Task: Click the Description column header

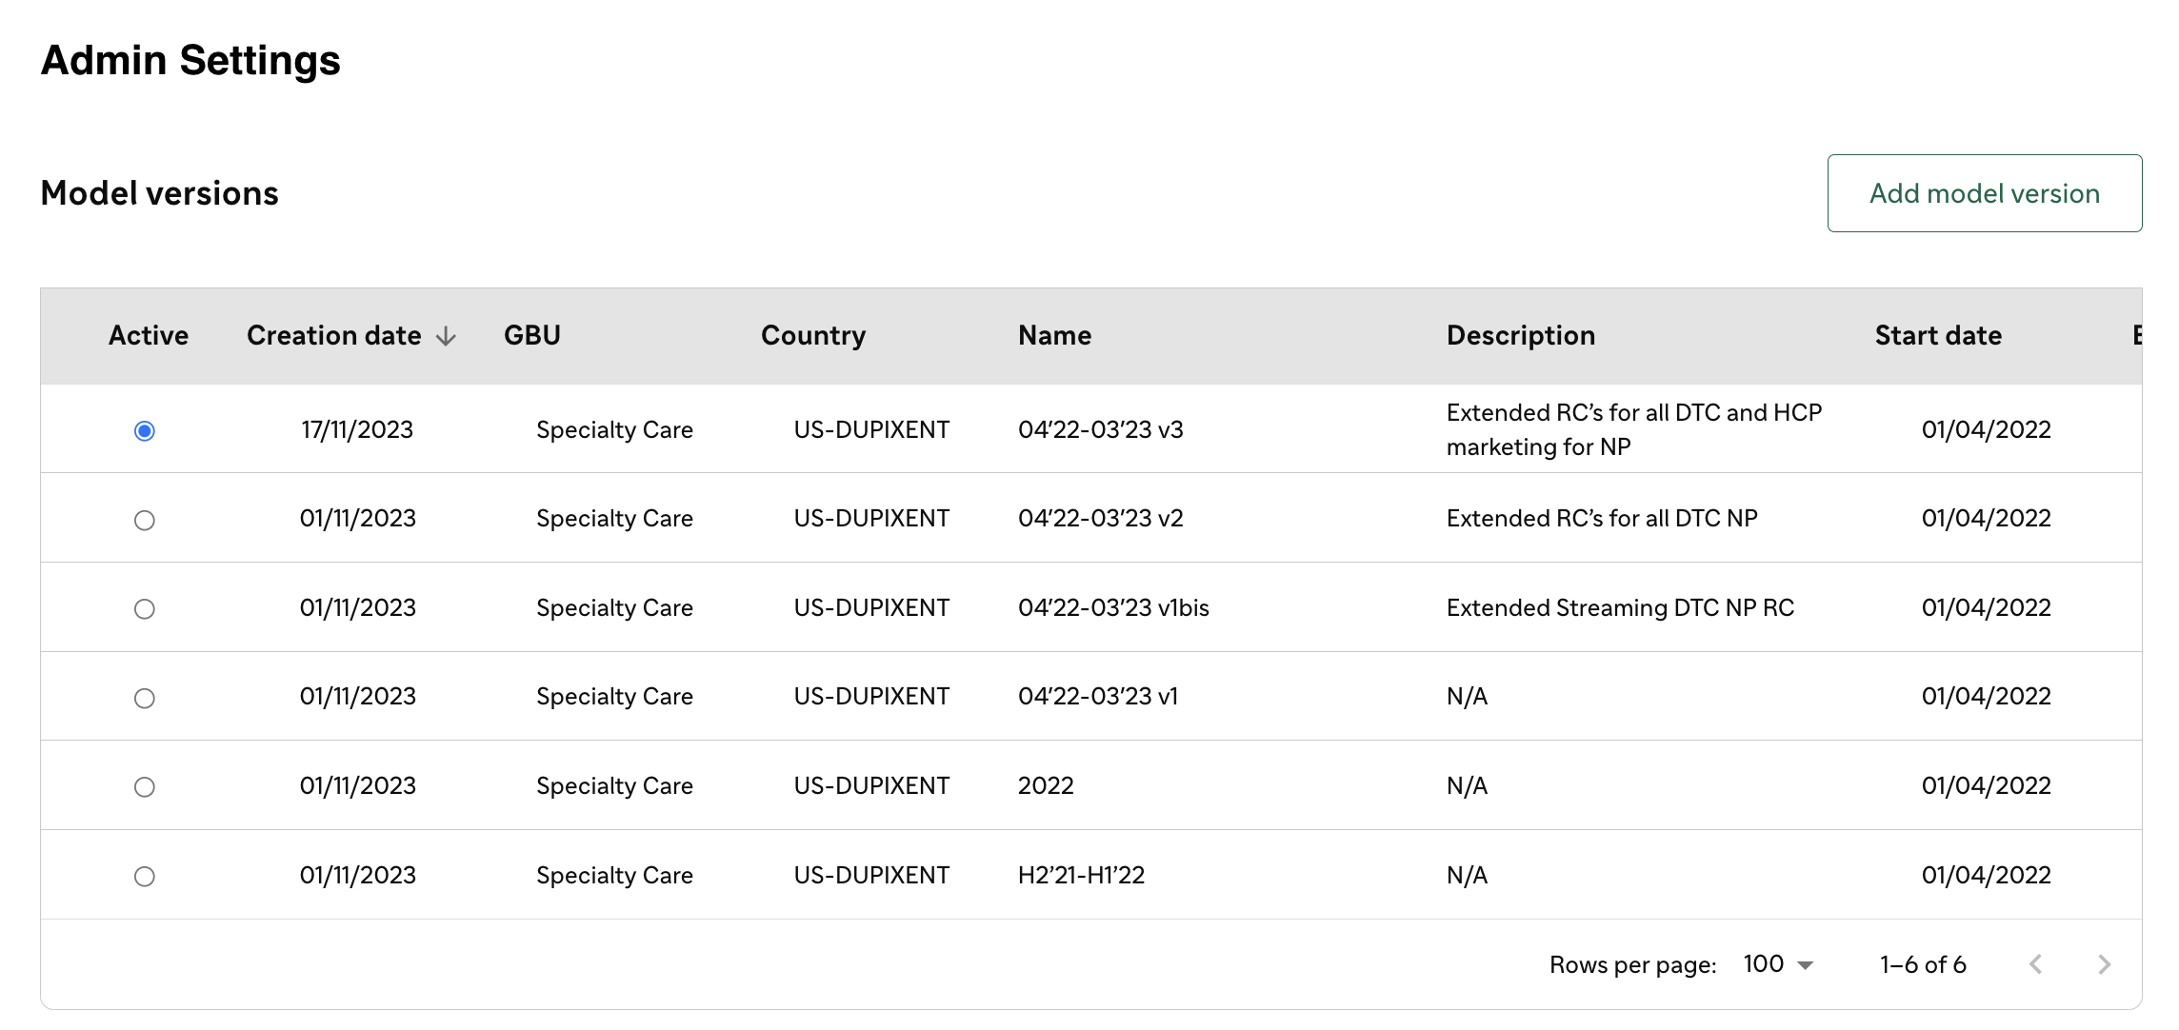Action: point(1521,335)
